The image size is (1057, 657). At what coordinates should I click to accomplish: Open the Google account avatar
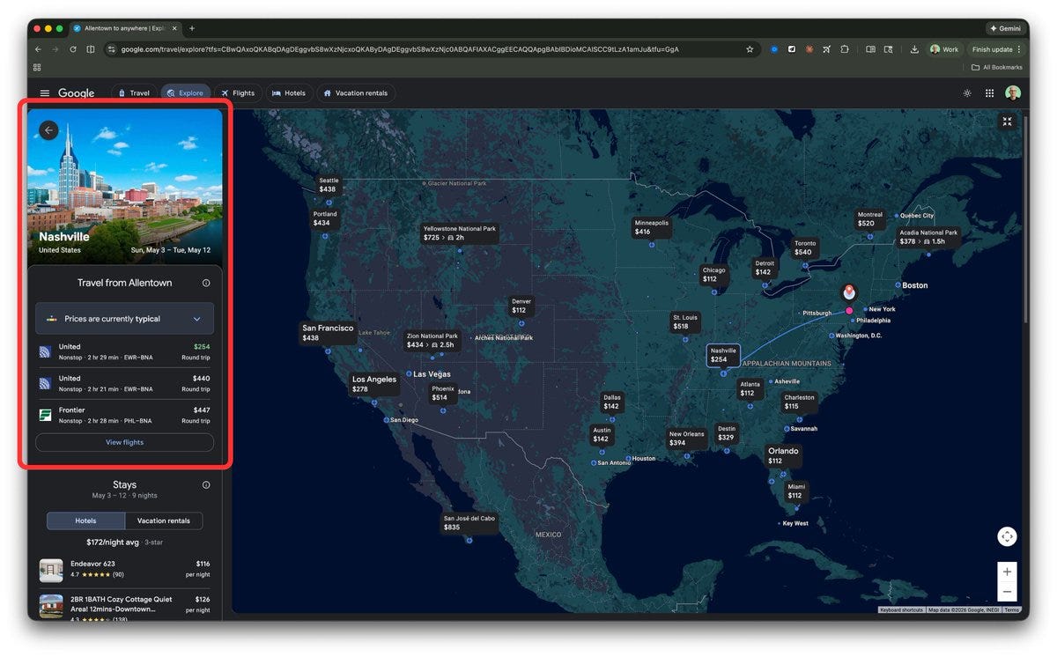click(x=1013, y=93)
